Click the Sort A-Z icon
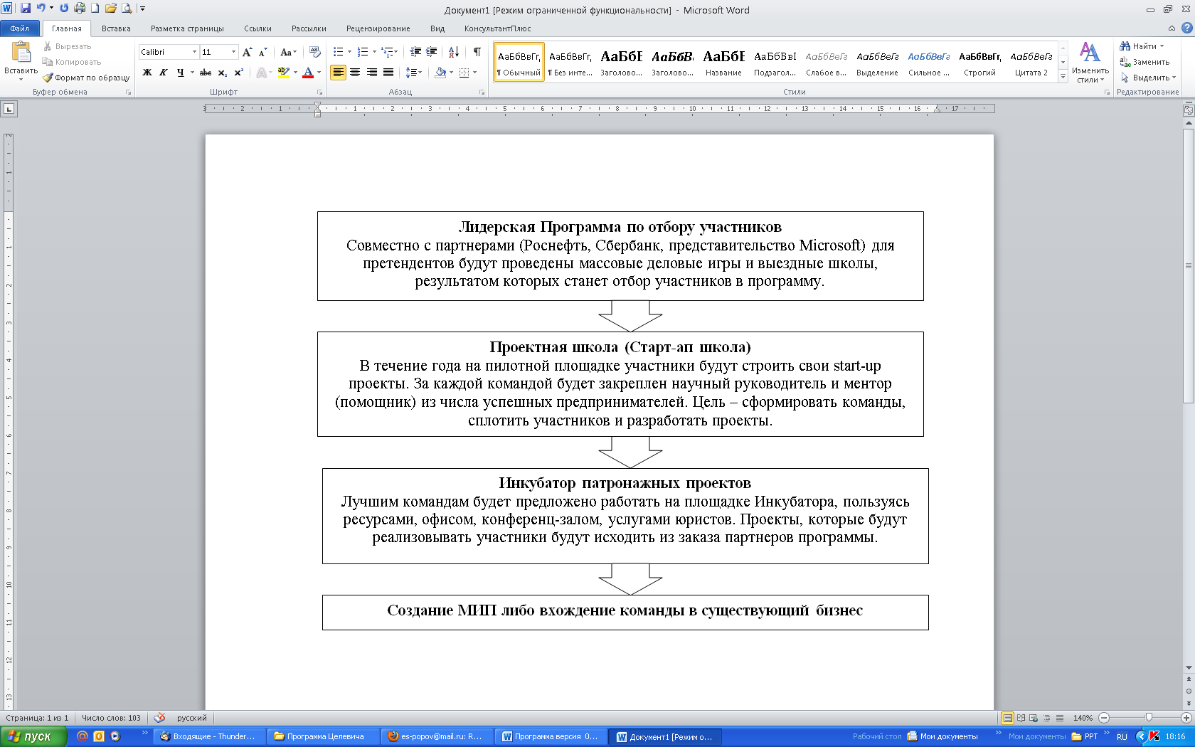Screen dimensions: 1195x747 454,52
